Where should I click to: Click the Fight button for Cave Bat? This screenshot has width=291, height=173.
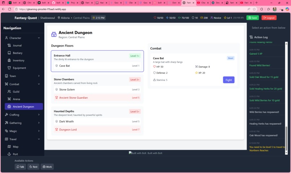click(229, 80)
